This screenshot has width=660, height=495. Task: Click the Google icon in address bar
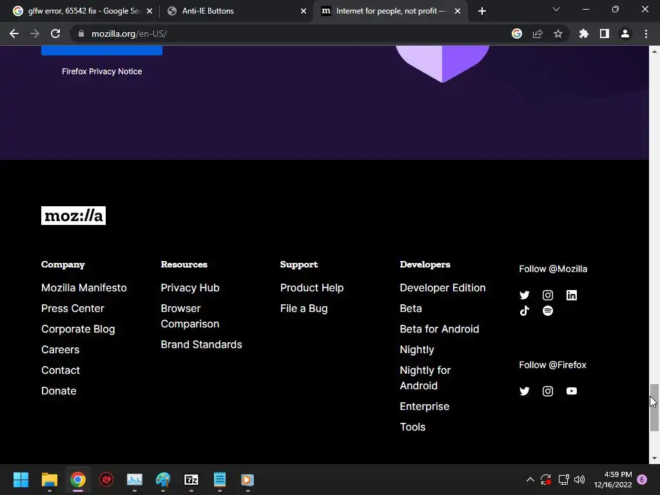pos(516,34)
